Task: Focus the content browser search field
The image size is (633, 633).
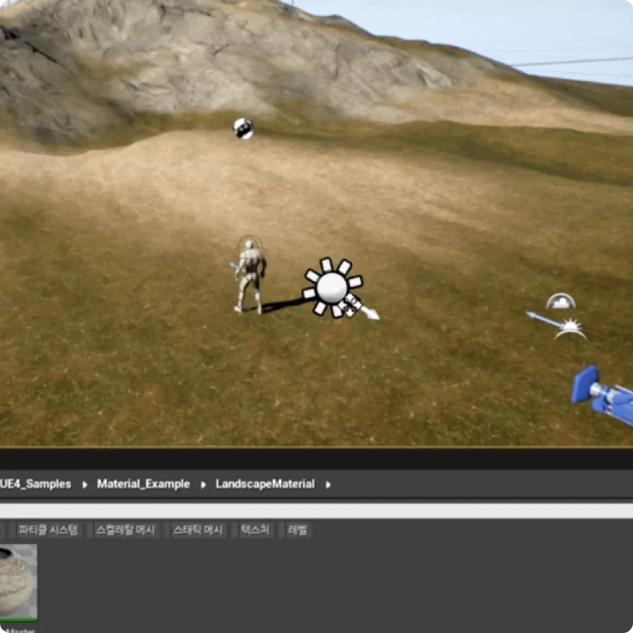Action: (x=317, y=511)
